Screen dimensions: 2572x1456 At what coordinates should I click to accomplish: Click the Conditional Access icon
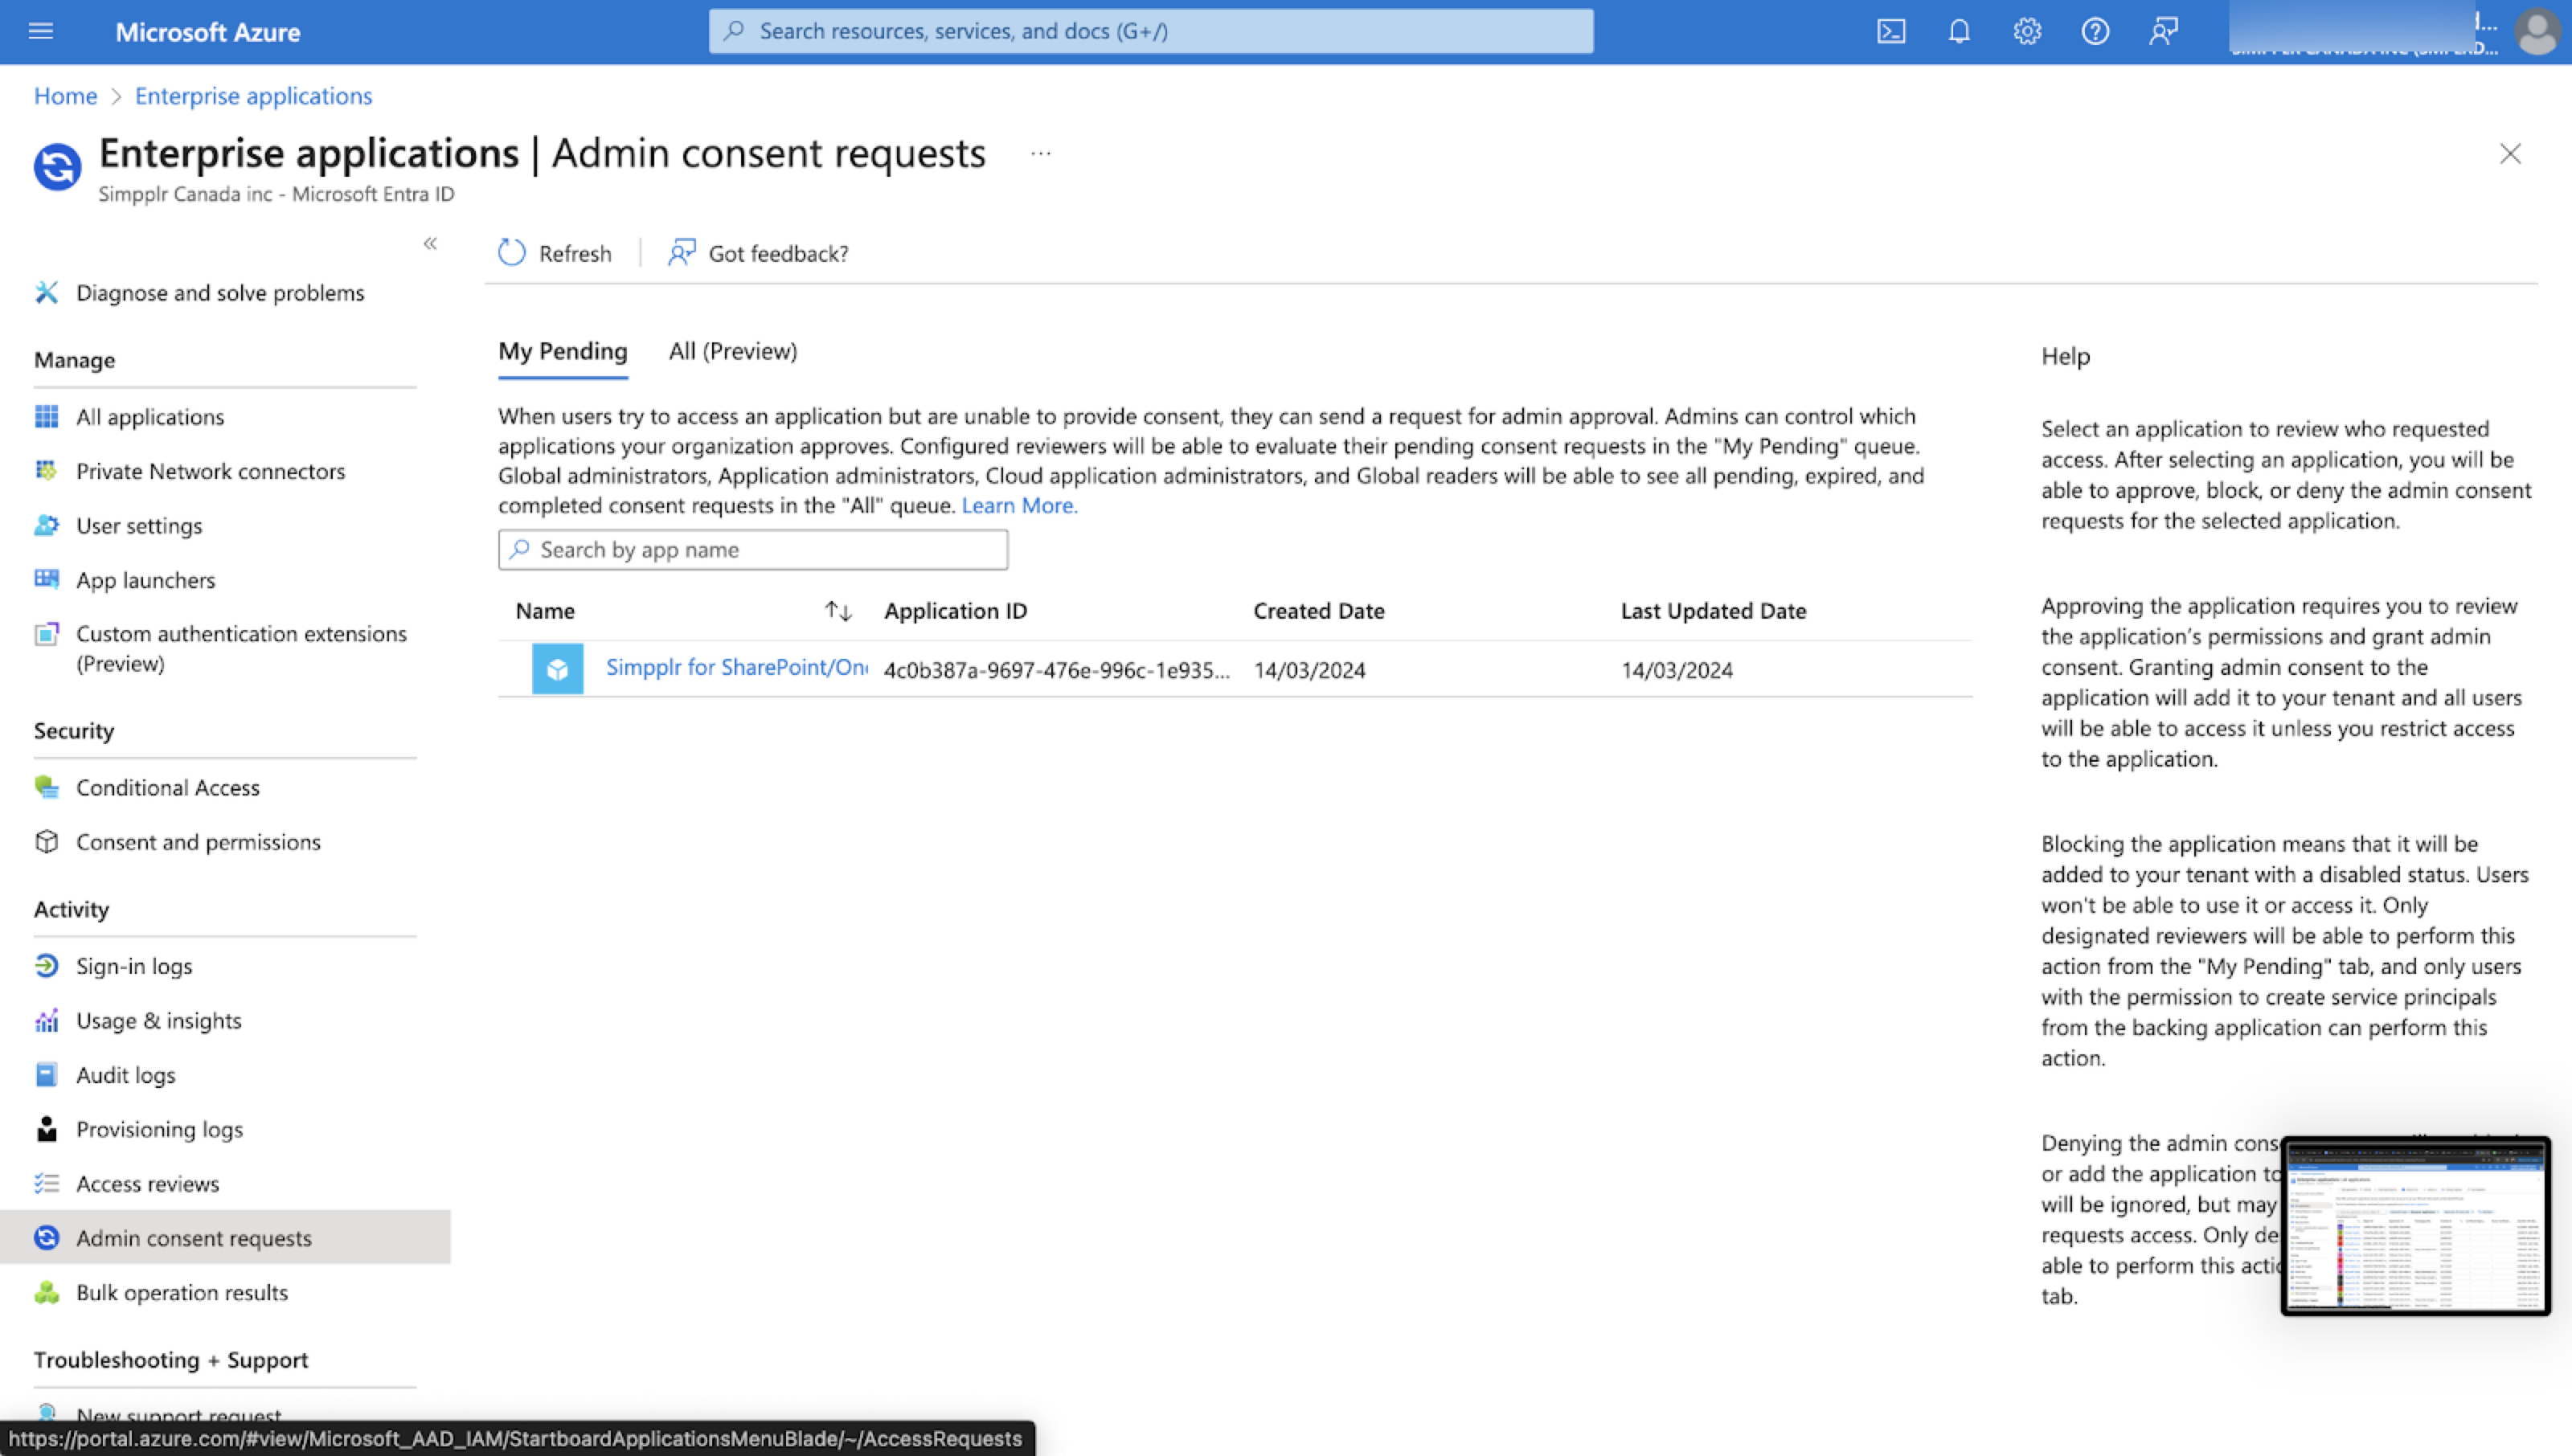[46, 787]
